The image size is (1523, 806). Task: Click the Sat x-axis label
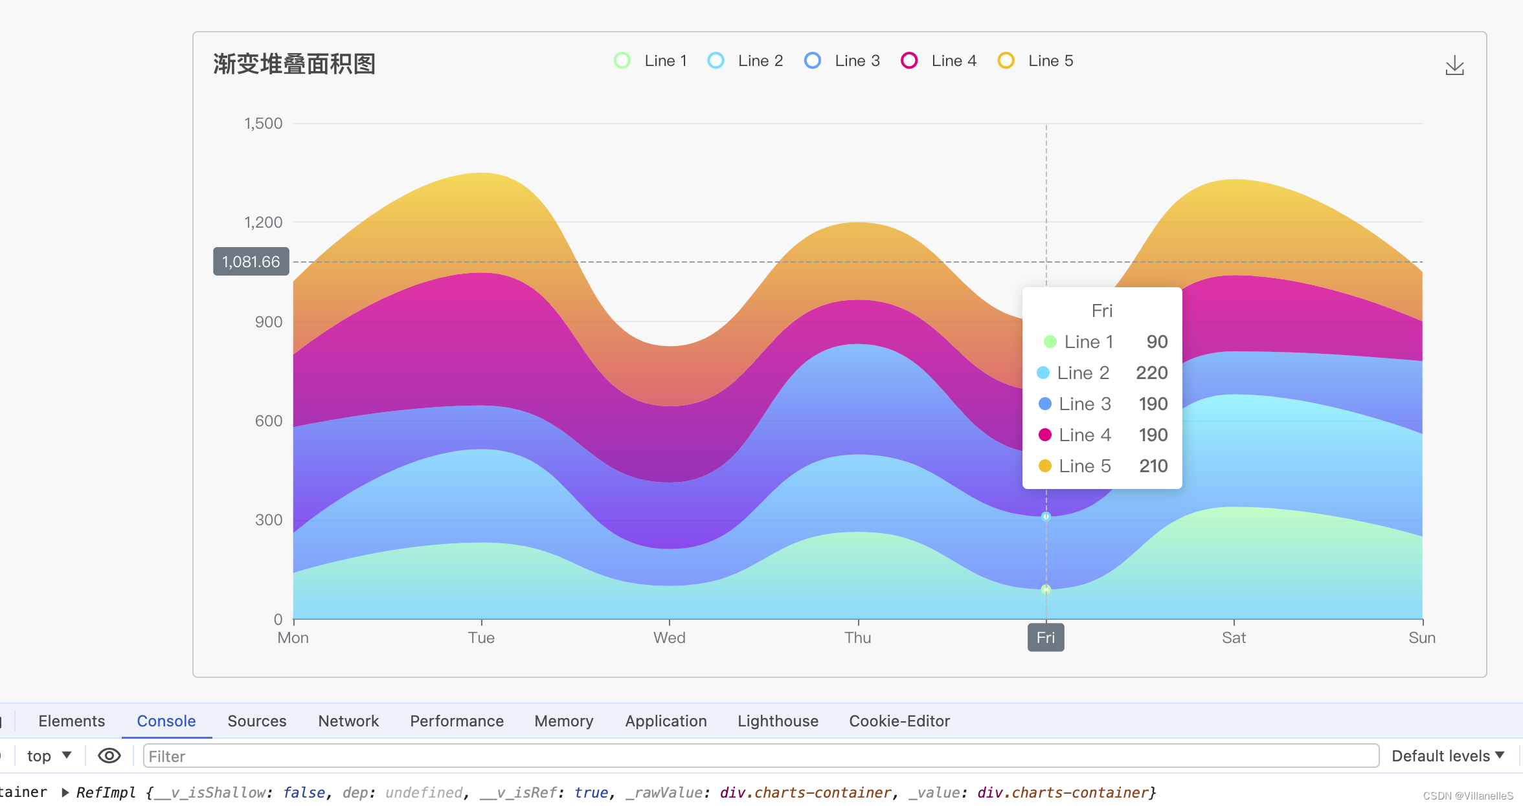click(x=1234, y=638)
